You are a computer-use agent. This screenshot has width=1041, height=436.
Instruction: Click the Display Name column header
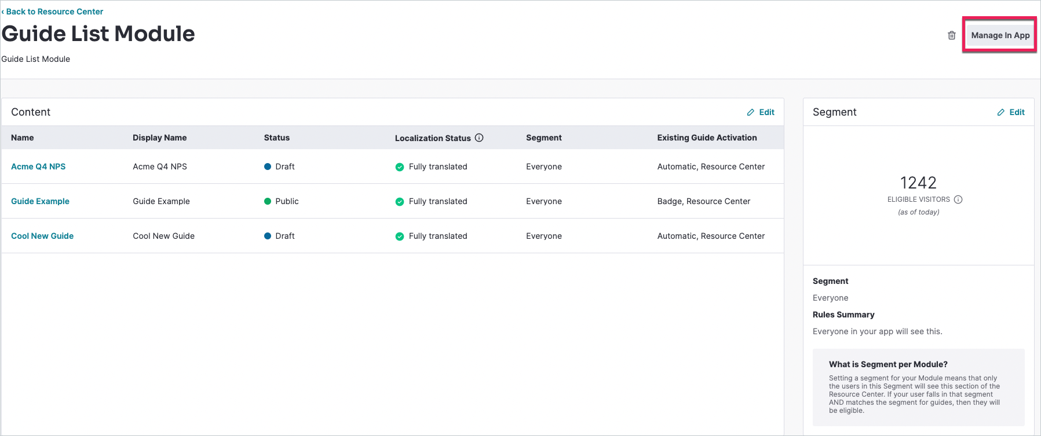(159, 138)
